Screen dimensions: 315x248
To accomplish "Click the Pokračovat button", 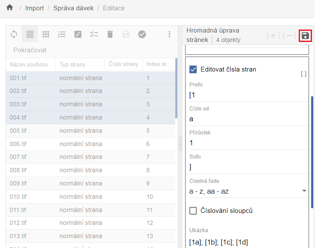I will point(30,50).
